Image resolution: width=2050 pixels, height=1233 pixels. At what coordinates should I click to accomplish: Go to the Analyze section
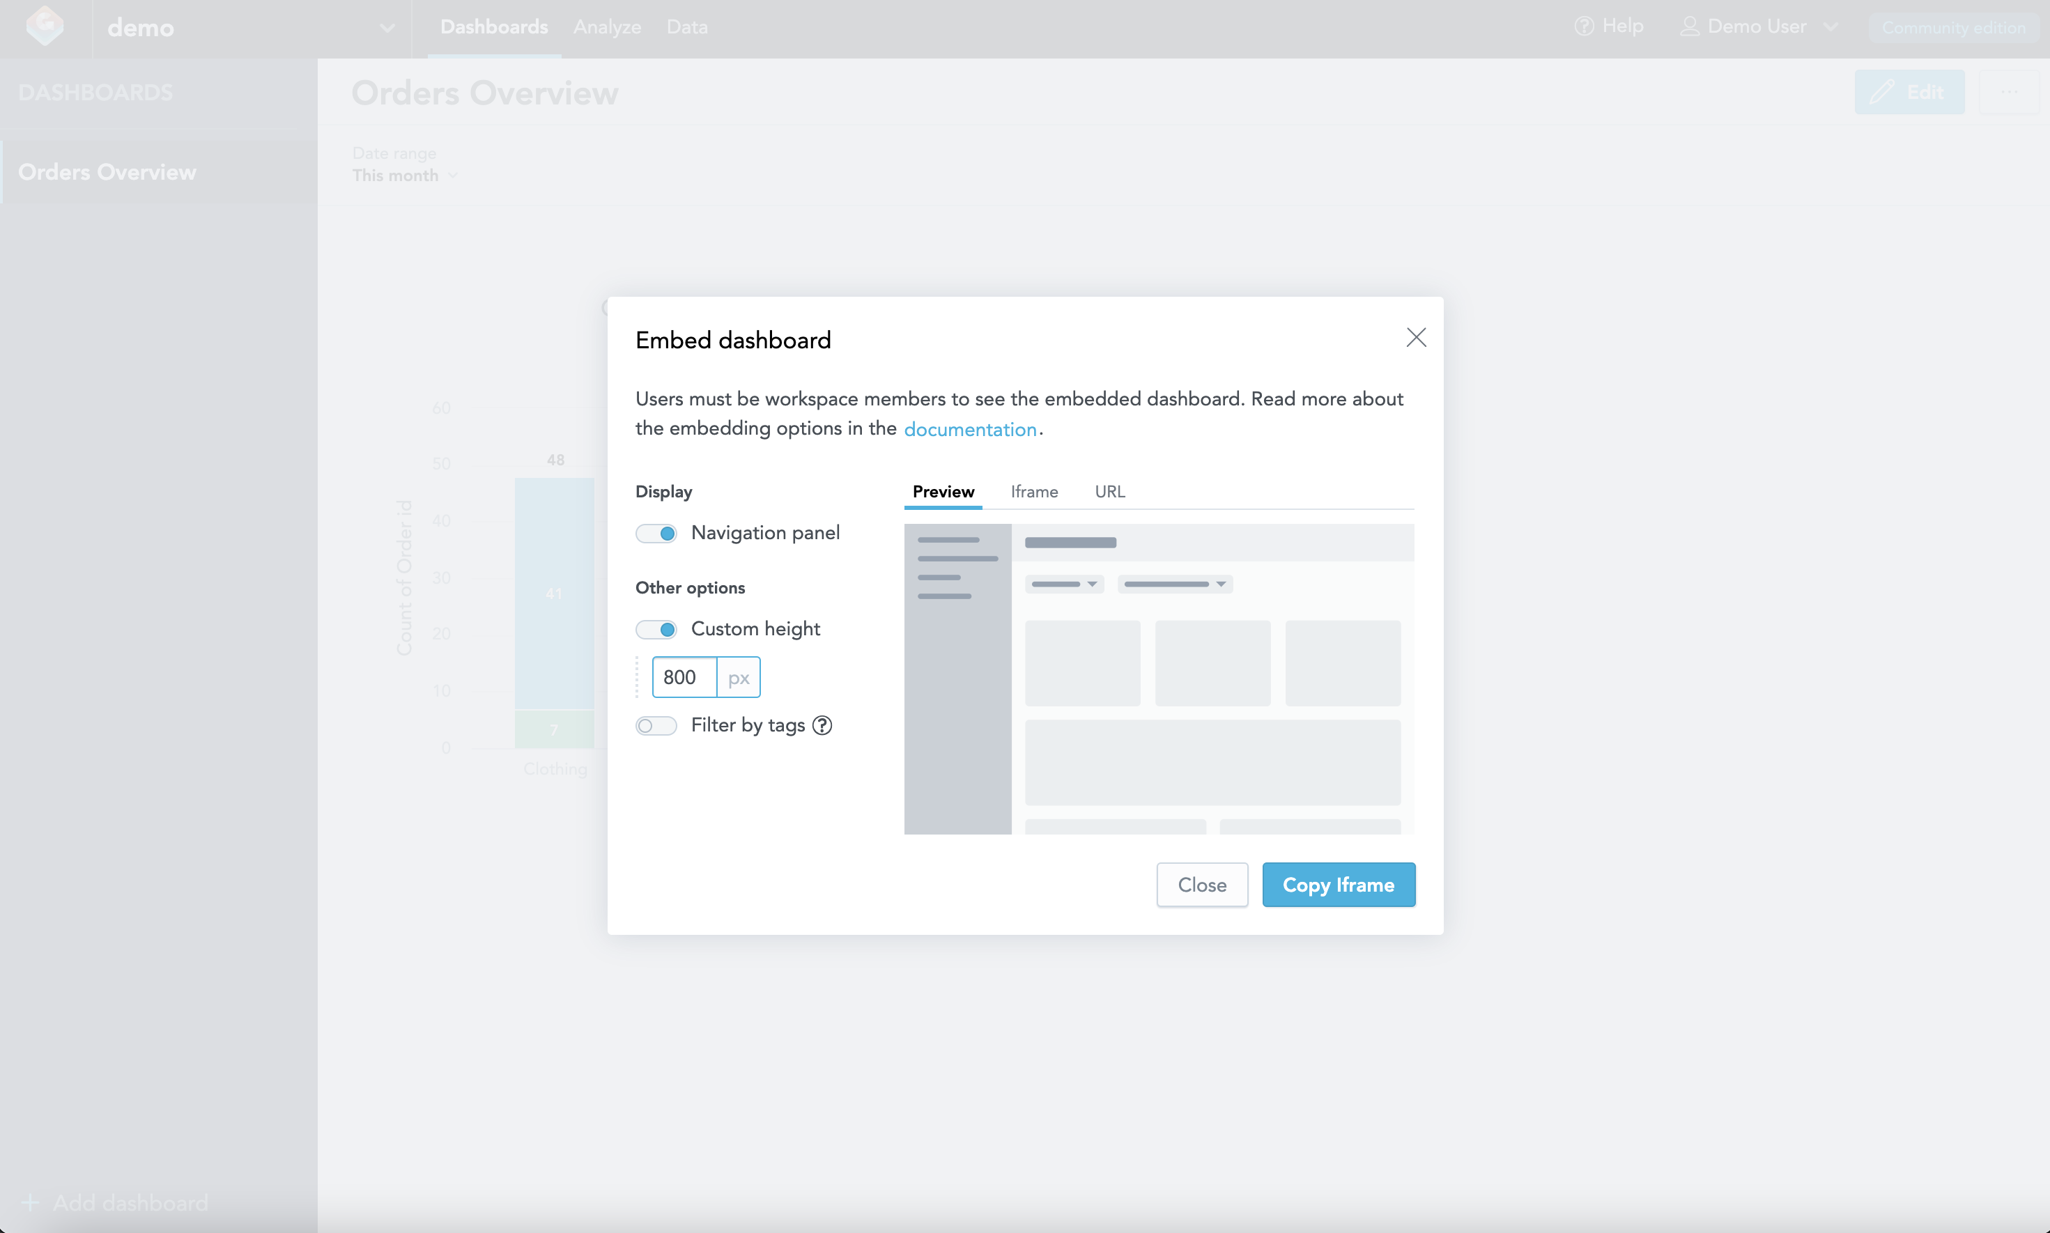coord(607,27)
